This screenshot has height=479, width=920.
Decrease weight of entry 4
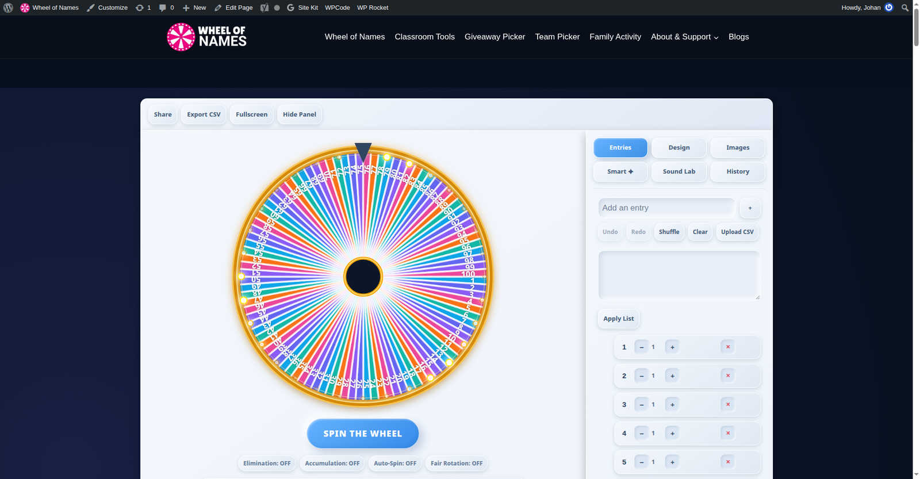(x=642, y=433)
